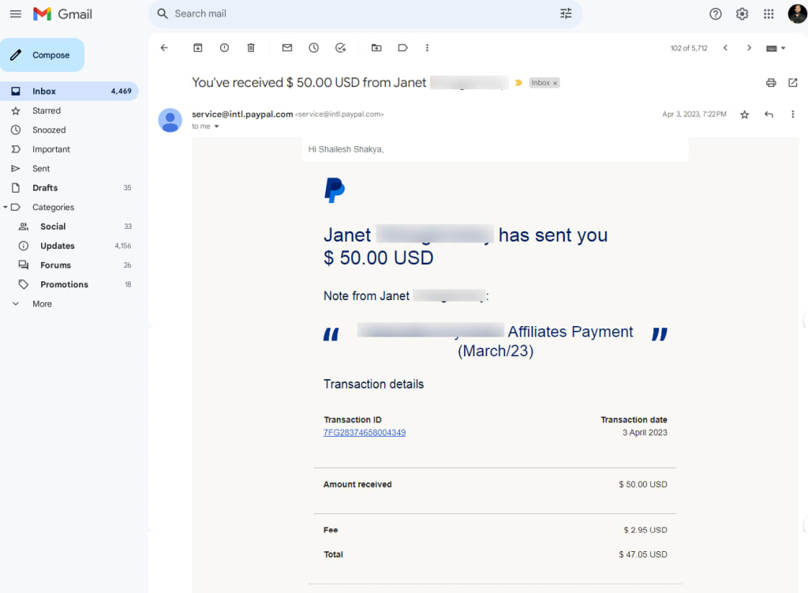Mark the email as unread

click(287, 48)
